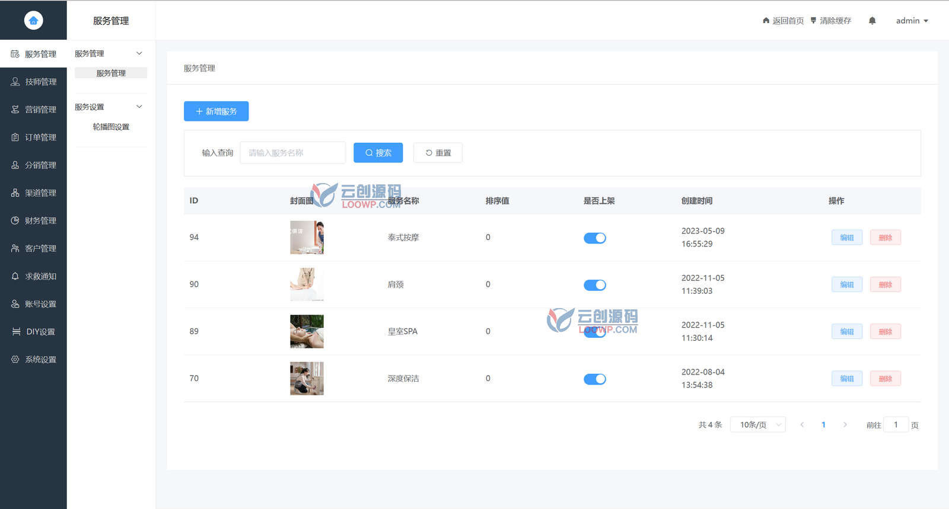This screenshot has width=949, height=509.
Task: Open DIY设置 in the sidebar
Action: coord(33,332)
